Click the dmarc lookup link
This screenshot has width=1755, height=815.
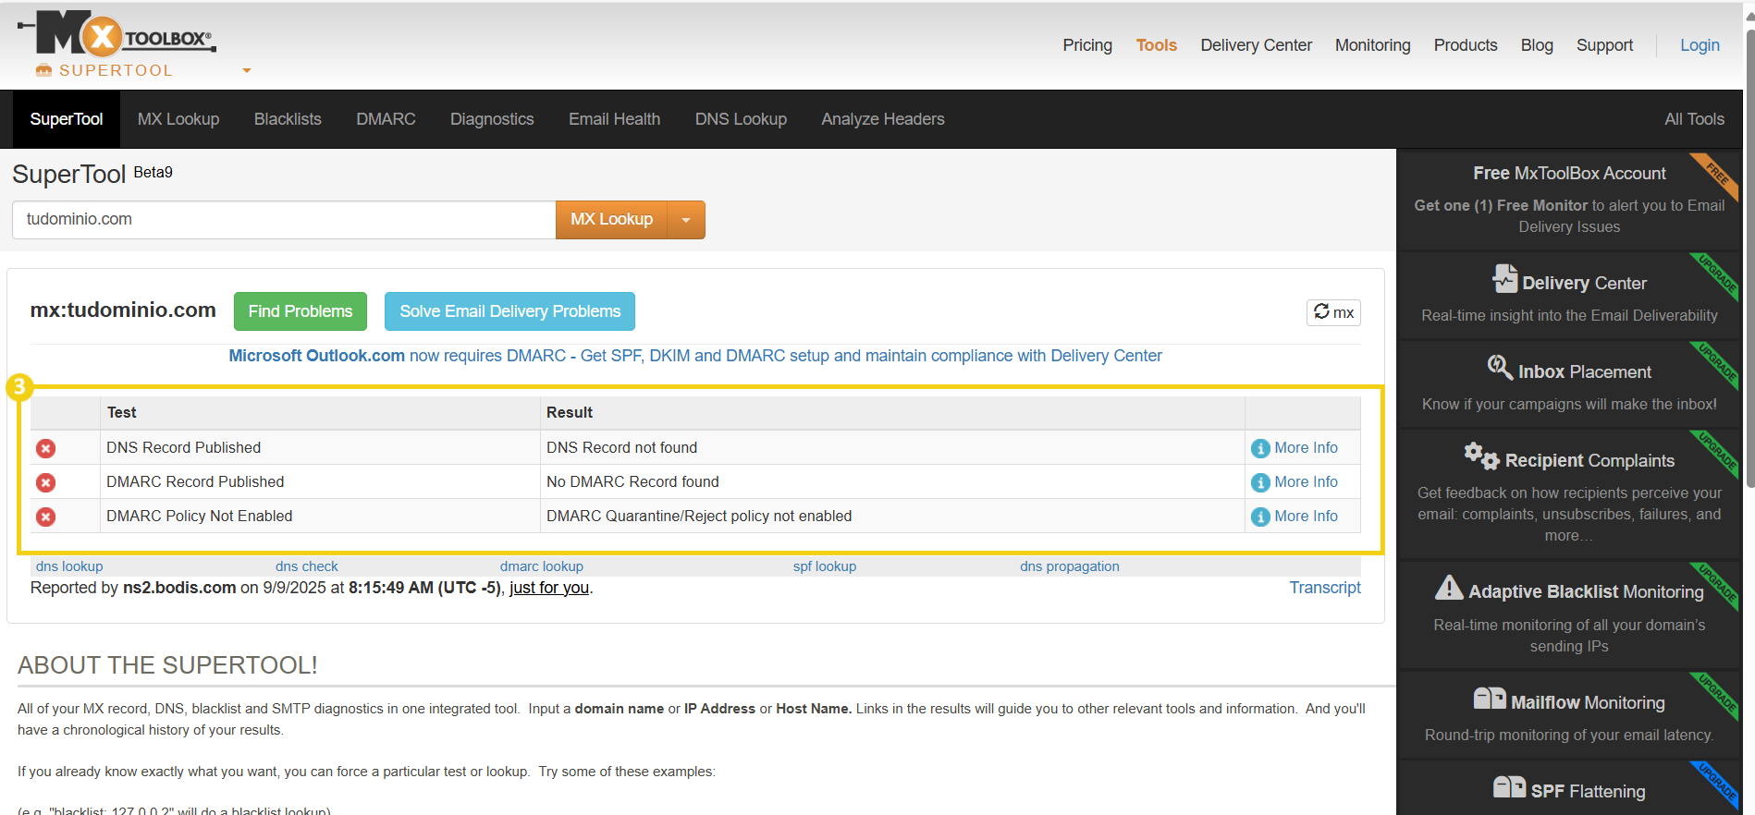pyautogui.click(x=541, y=566)
